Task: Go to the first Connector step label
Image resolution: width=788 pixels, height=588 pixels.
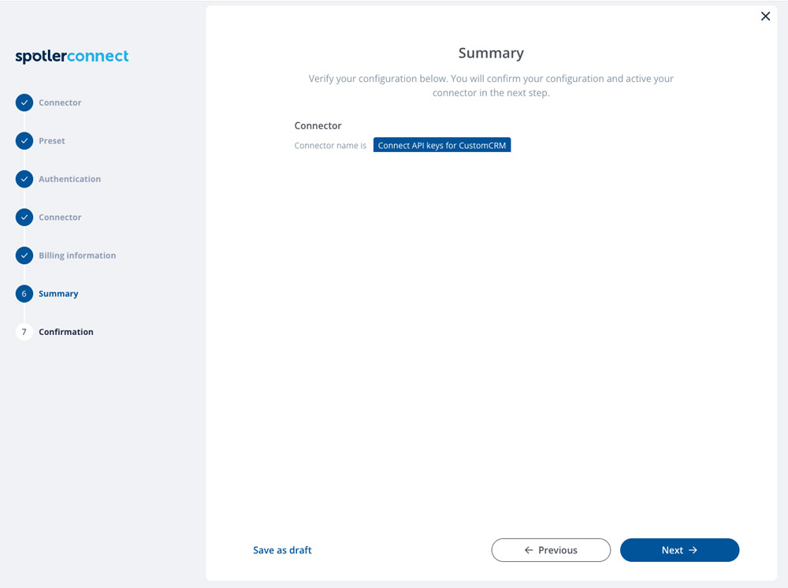Action: 60,102
